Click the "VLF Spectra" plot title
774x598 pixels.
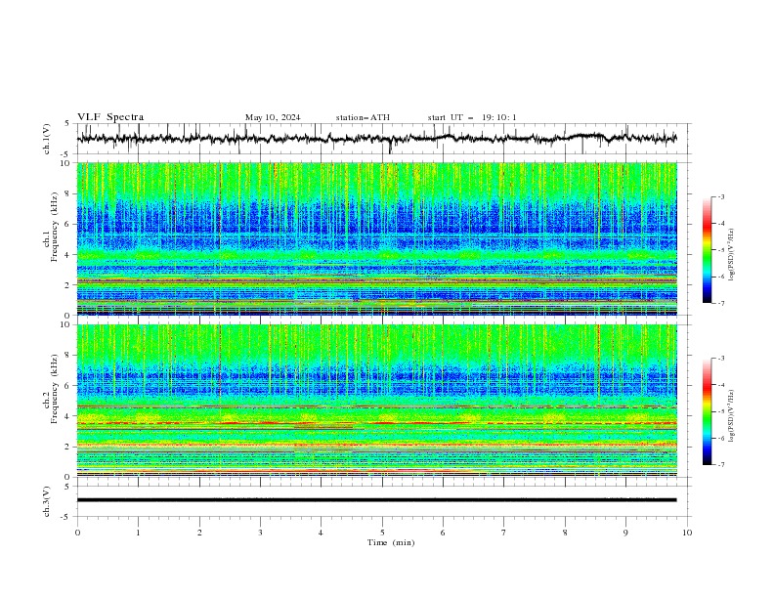click(x=110, y=117)
